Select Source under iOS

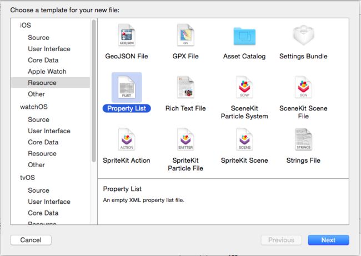point(38,38)
